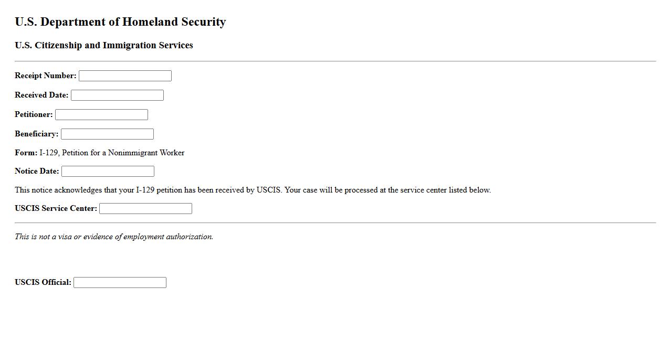Click the "Beneficiary:" label text

click(37, 134)
